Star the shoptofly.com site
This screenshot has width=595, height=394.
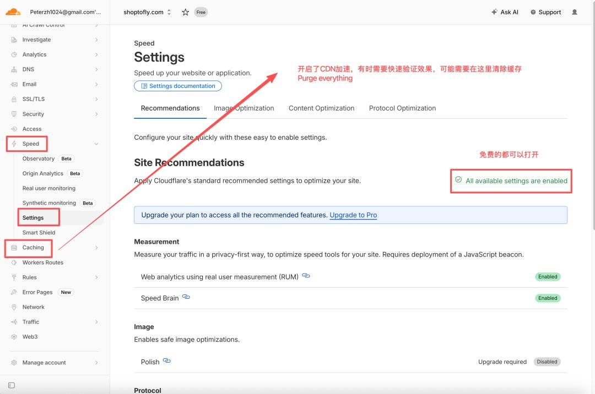click(185, 12)
